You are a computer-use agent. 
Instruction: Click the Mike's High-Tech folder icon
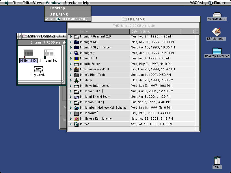click(x=76, y=75)
